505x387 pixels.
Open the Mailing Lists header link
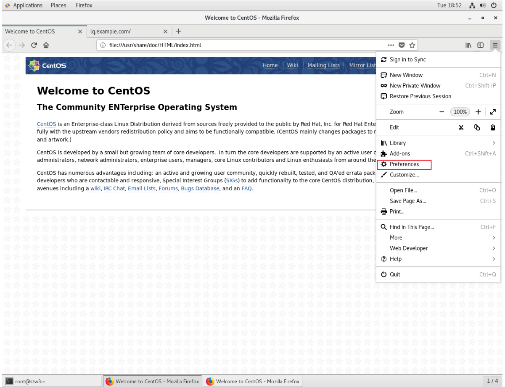[323, 65]
